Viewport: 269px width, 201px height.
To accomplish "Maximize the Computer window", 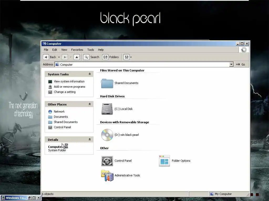I will tap(242, 44).
